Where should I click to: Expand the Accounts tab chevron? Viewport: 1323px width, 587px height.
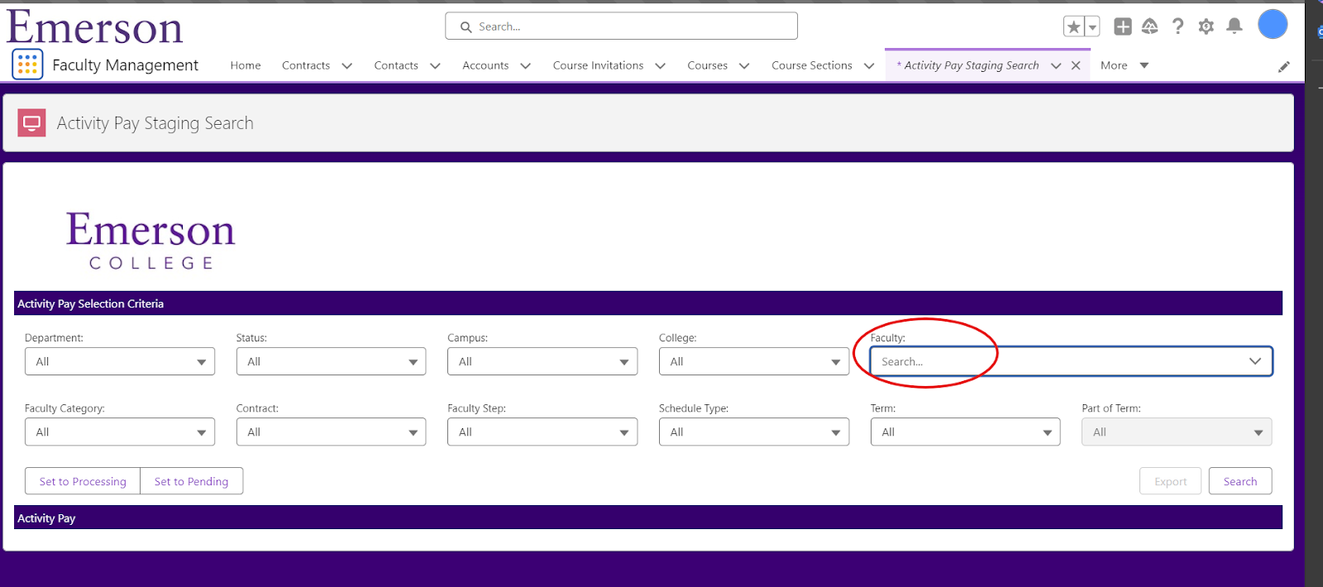(x=525, y=66)
